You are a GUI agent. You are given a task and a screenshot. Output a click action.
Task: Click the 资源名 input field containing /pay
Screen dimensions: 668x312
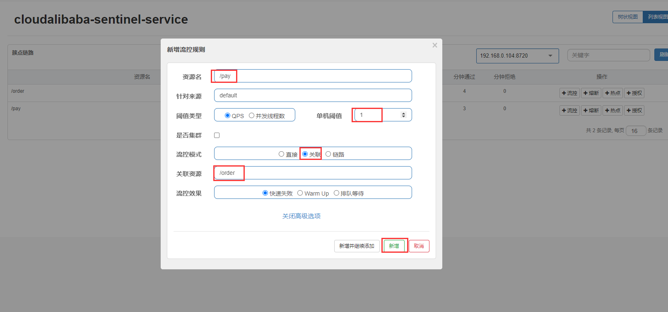[313, 76]
